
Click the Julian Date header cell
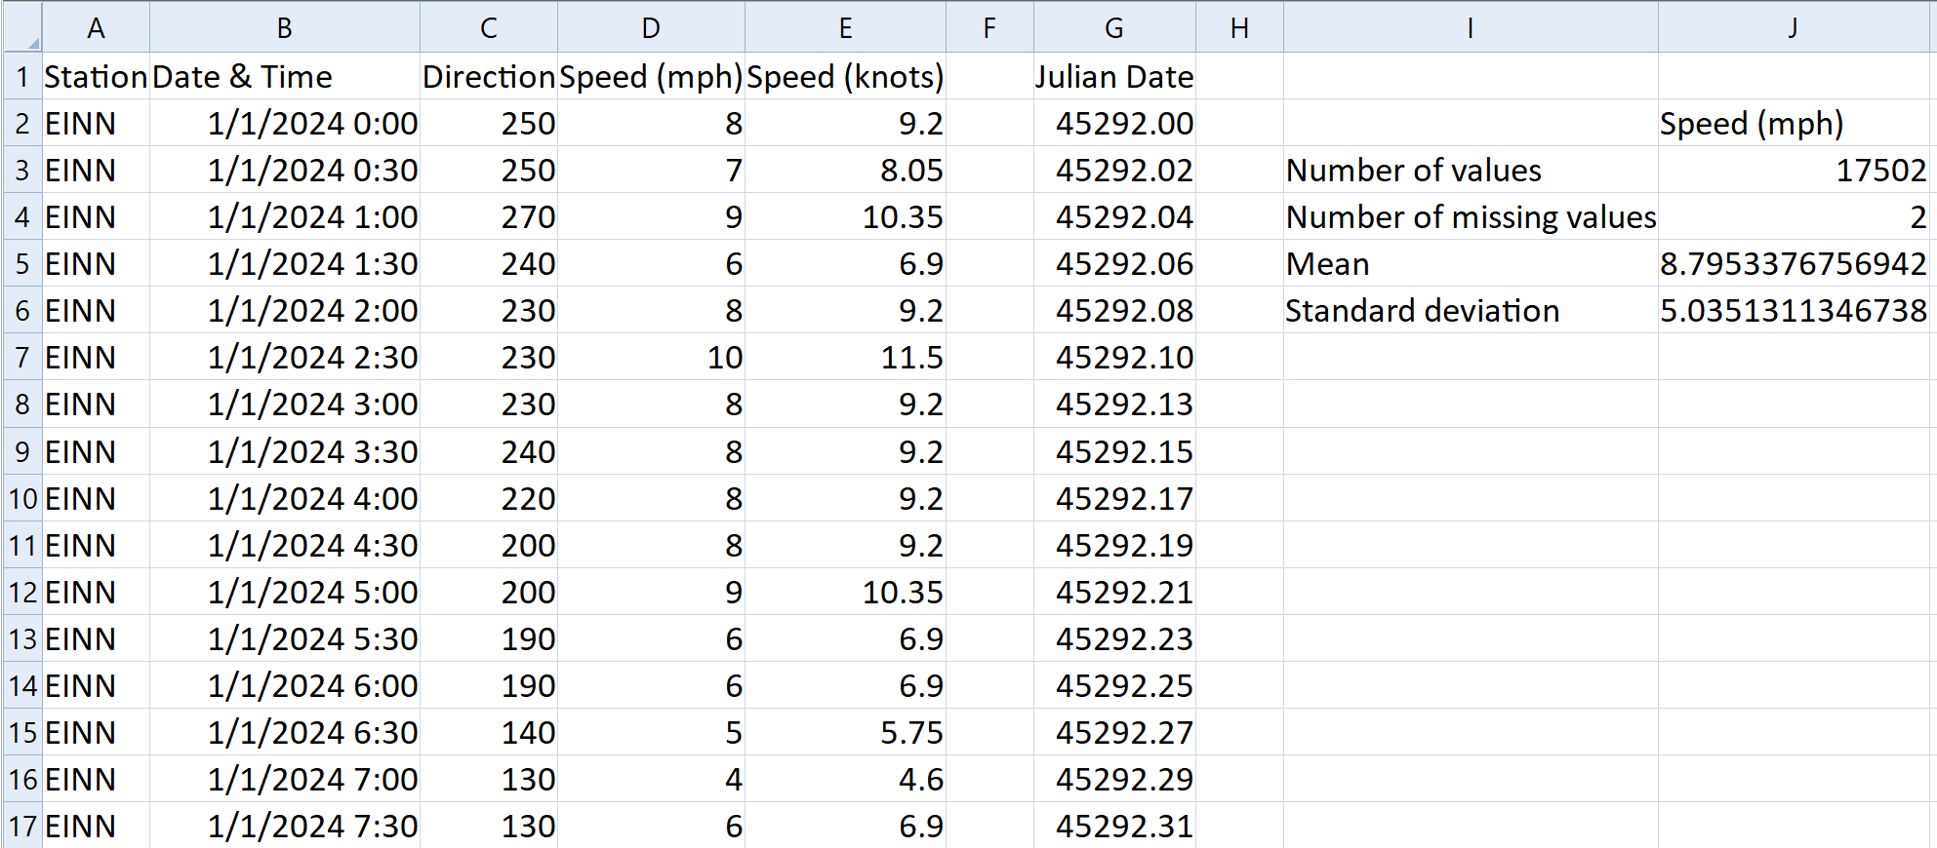click(x=1113, y=77)
